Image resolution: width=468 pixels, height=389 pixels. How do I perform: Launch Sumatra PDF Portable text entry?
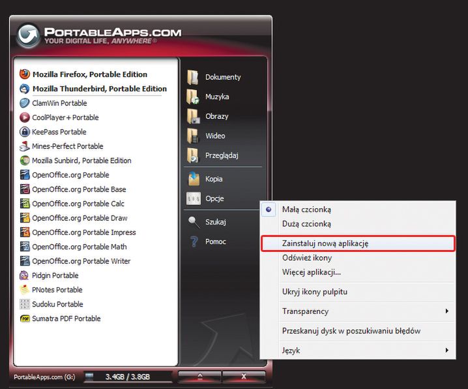(66, 319)
